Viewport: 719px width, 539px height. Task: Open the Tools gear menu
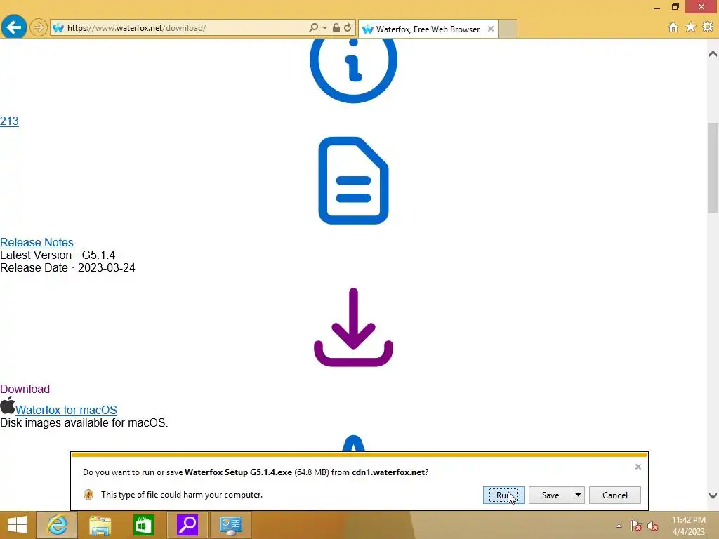708,27
